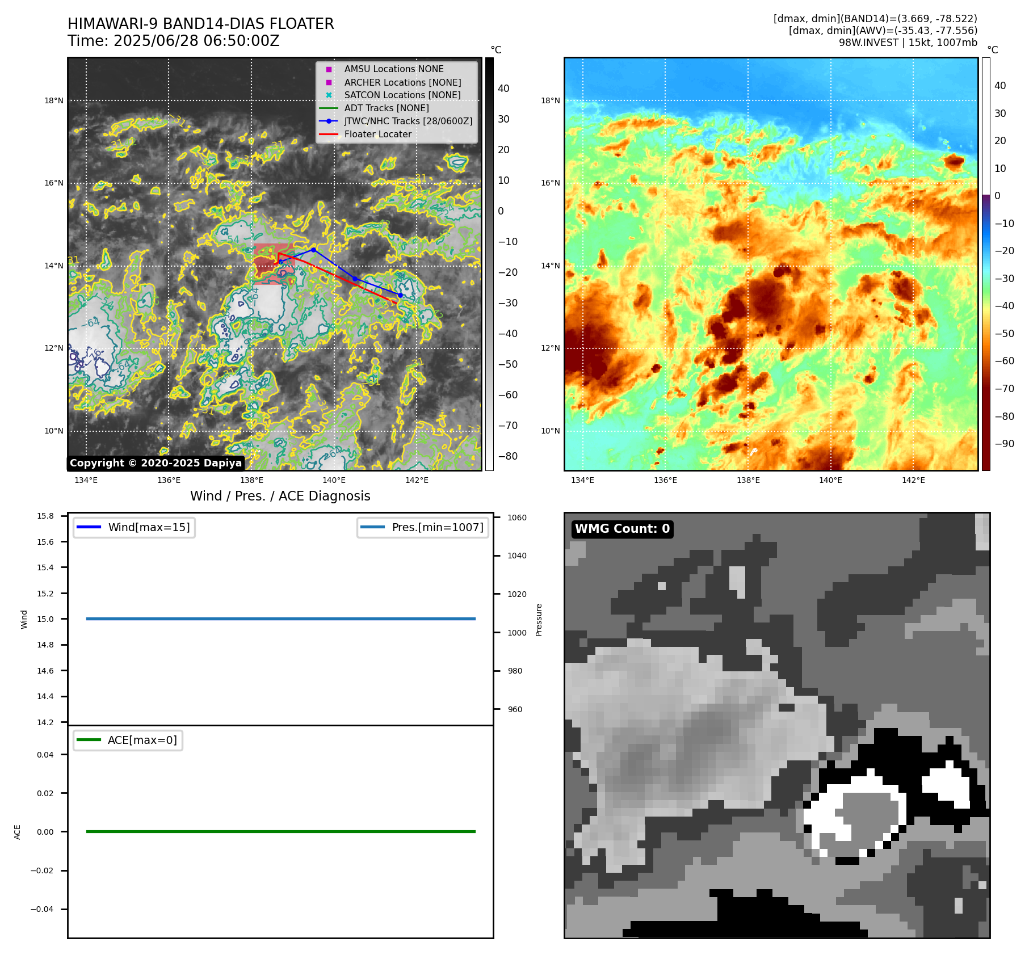Click the Wind / Pres. / ACE Diagnosis title
This screenshot has height=959, width=1029.
tap(280, 496)
